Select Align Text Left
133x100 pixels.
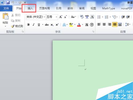click(99, 24)
